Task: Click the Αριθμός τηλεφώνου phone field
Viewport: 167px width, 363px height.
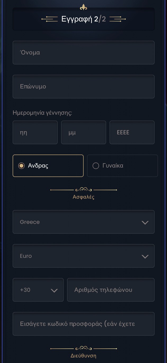Action: 111,290
